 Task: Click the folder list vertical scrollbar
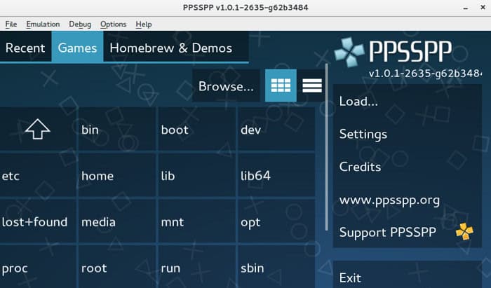327,147
